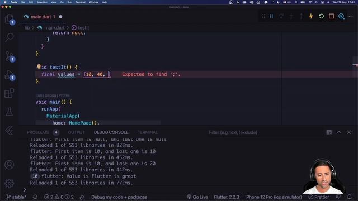Click the Step Over debug button
The width and height of the screenshot is (358, 201).
point(281,16)
